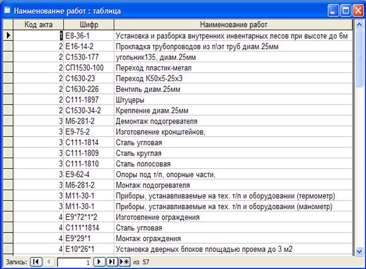Click scrollbar up arrow

[x=359, y=25]
